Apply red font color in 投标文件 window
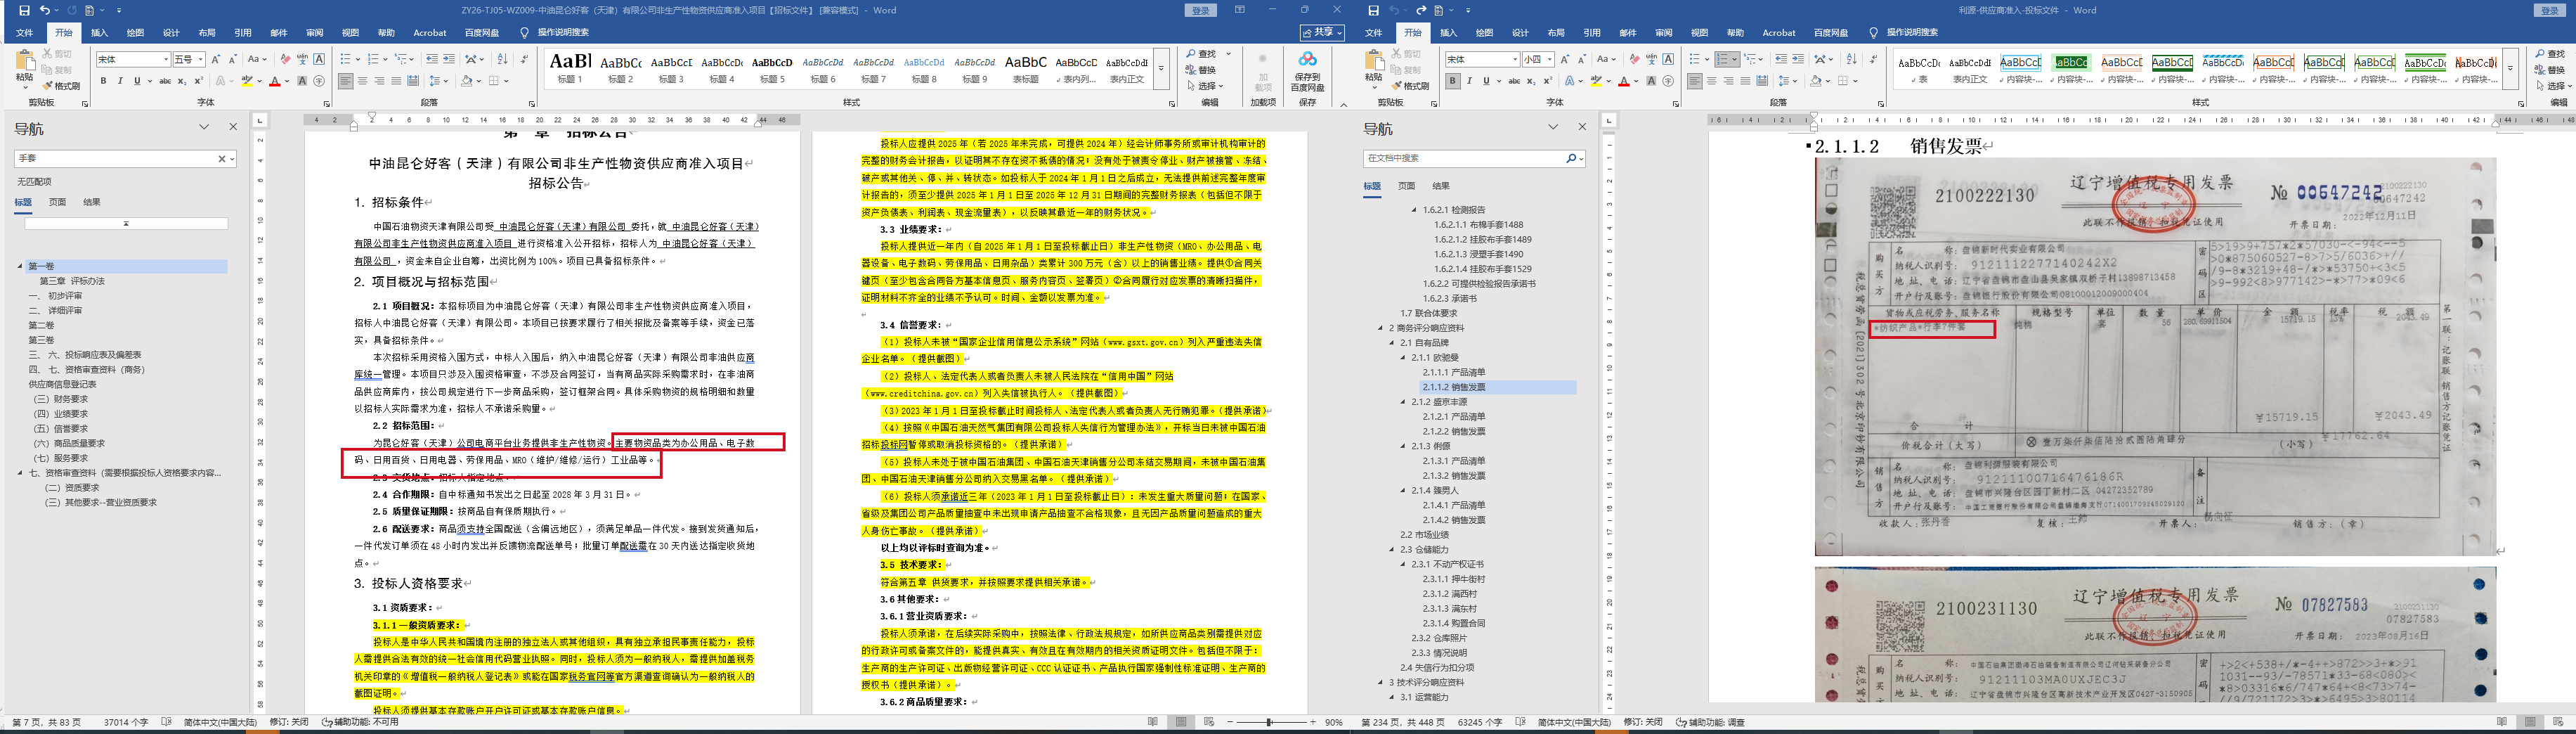The width and height of the screenshot is (2576, 734). (1624, 81)
